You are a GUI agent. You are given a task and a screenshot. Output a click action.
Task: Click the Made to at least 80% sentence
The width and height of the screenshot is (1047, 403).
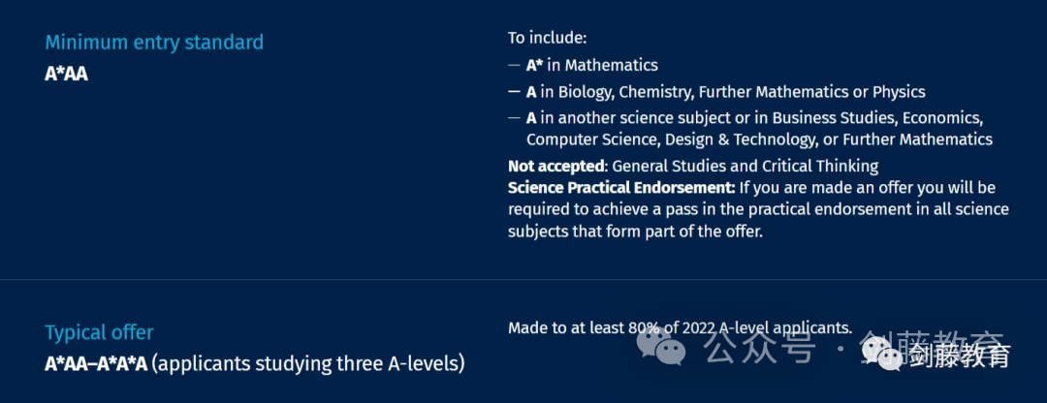pyautogui.click(x=681, y=328)
